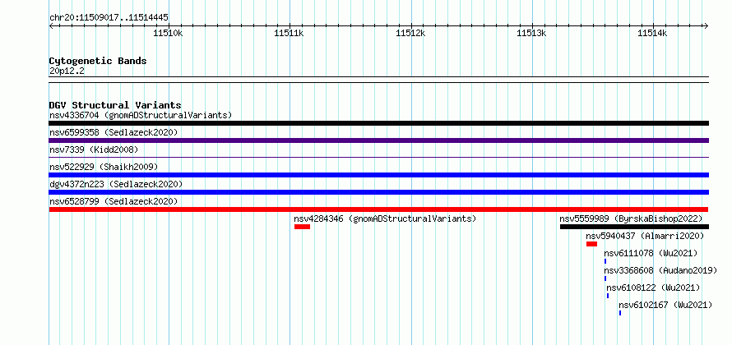The height and width of the screenshot is (345, 732).
Task: Click the nsv4336704 gnomADStructuralVariants label
Action: [141, 115]
